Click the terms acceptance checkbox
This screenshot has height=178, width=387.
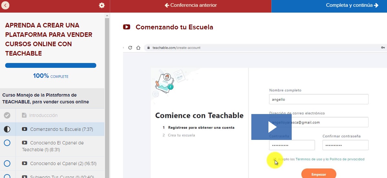pyautogui.click(x=275, y=159)
